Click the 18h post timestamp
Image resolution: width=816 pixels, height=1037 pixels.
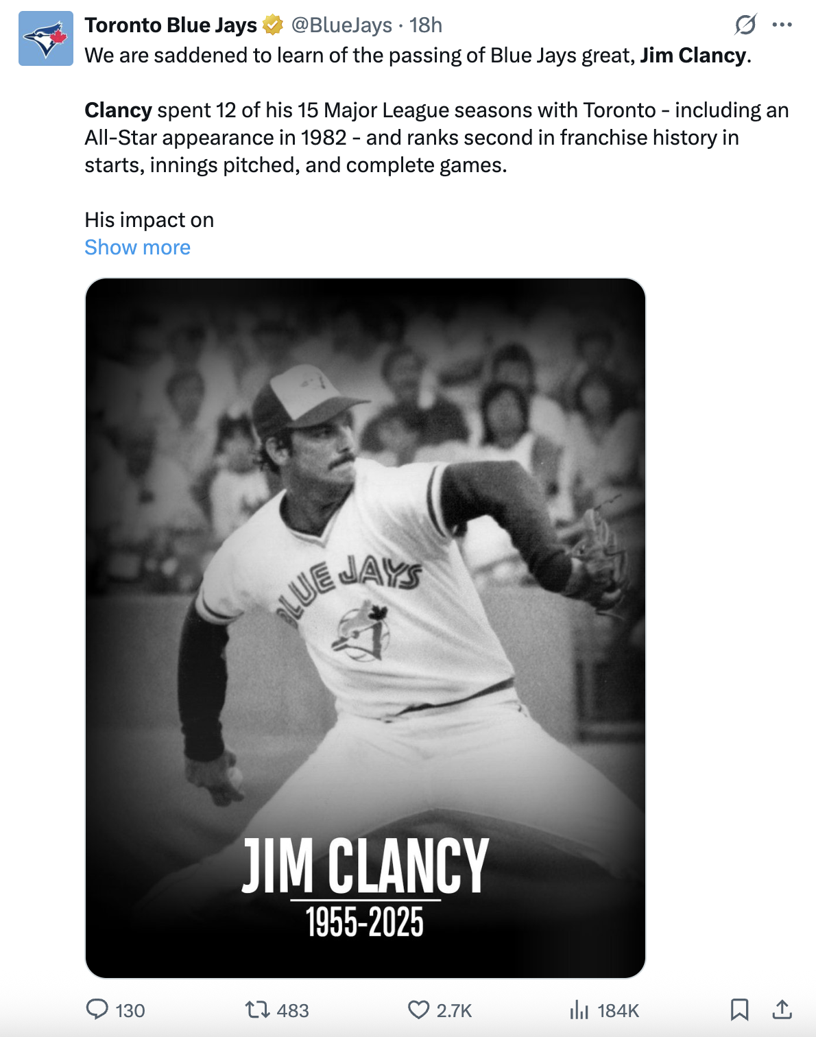pyautogui.click(x=426, y=25)
